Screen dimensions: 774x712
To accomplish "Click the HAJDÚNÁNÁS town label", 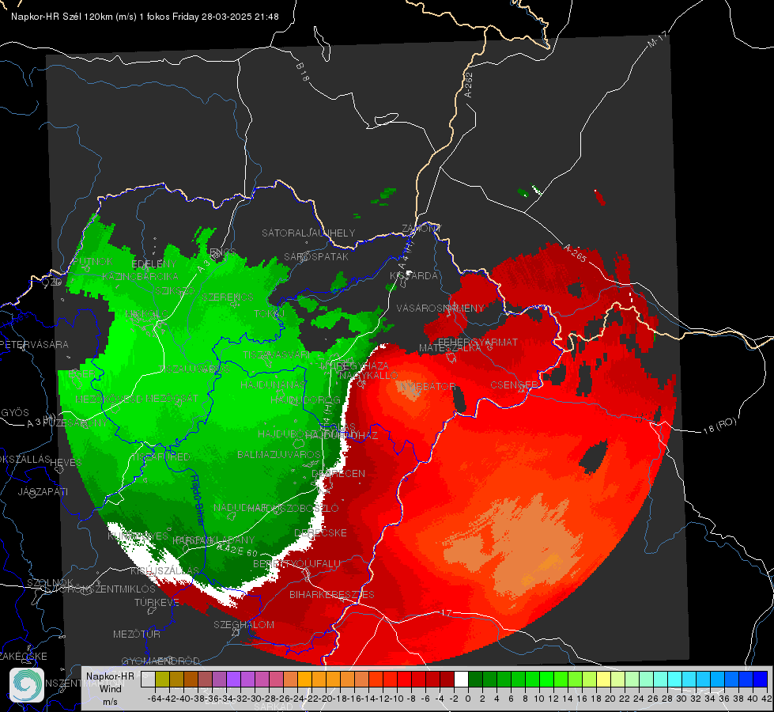I will tap(272, 384).
